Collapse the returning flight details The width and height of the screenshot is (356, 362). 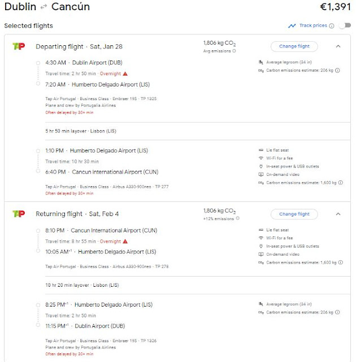(x=338, y=214)
